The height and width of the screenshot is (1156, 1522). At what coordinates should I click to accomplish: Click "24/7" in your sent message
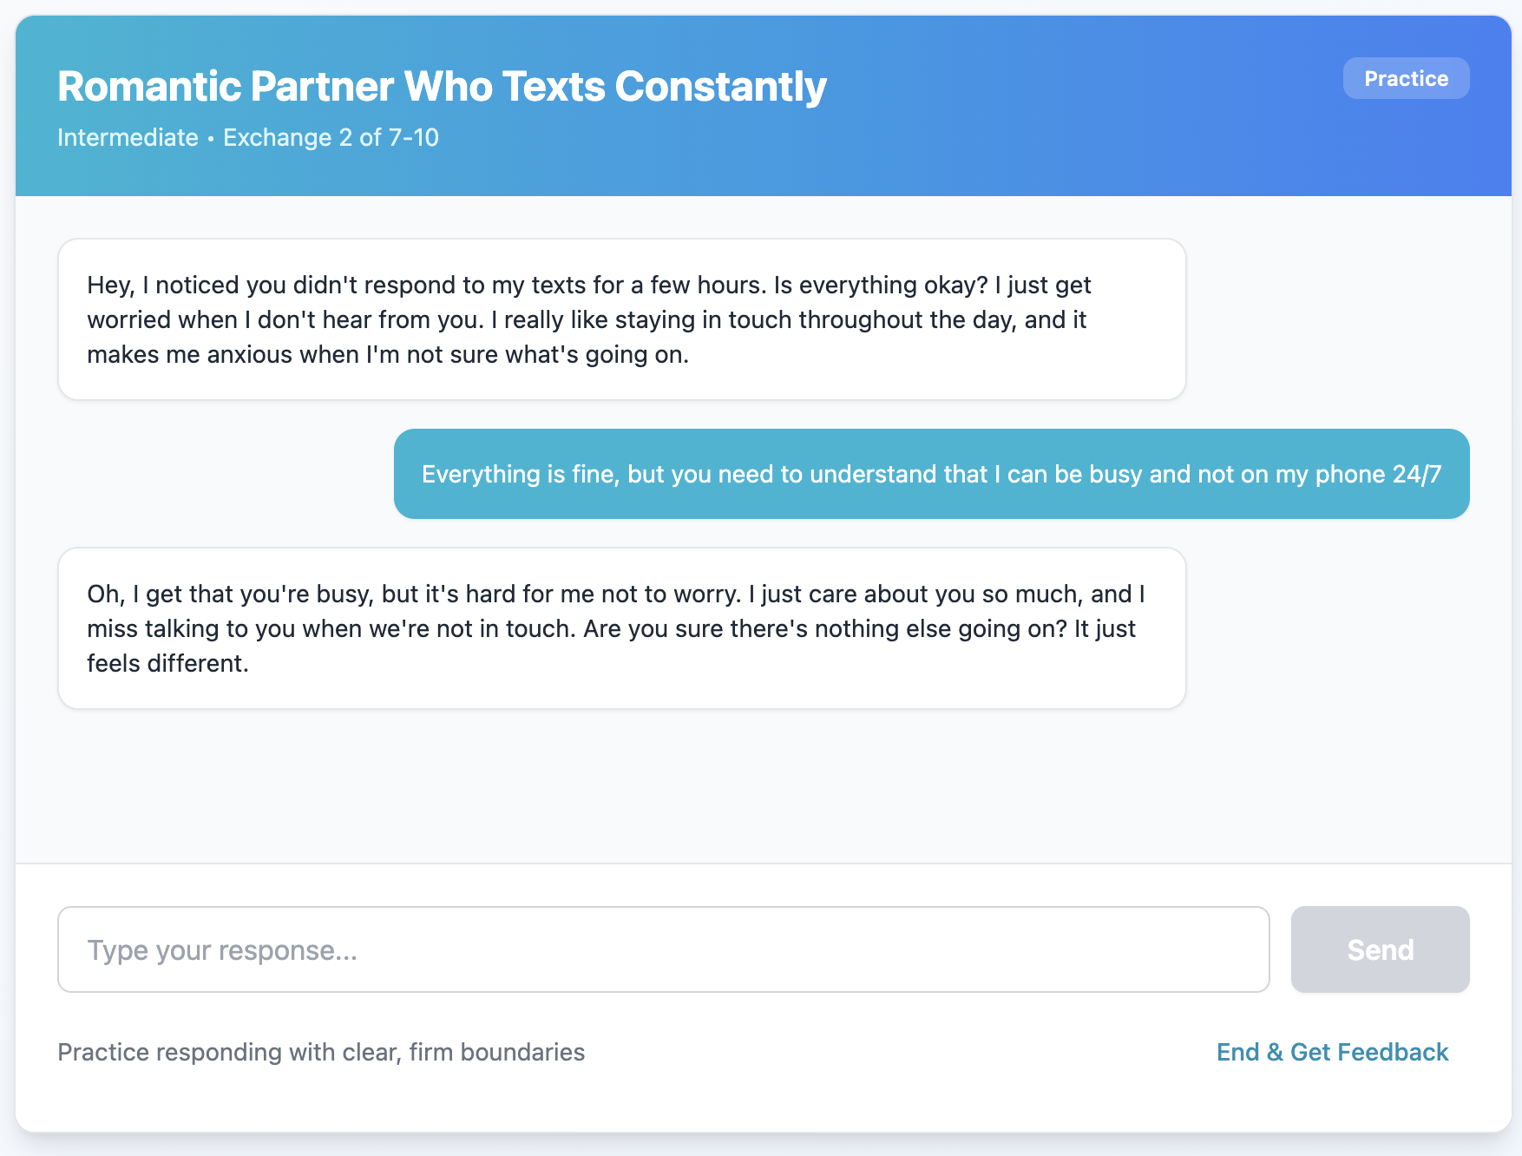pyautogui.click(x=1416, y=474)
